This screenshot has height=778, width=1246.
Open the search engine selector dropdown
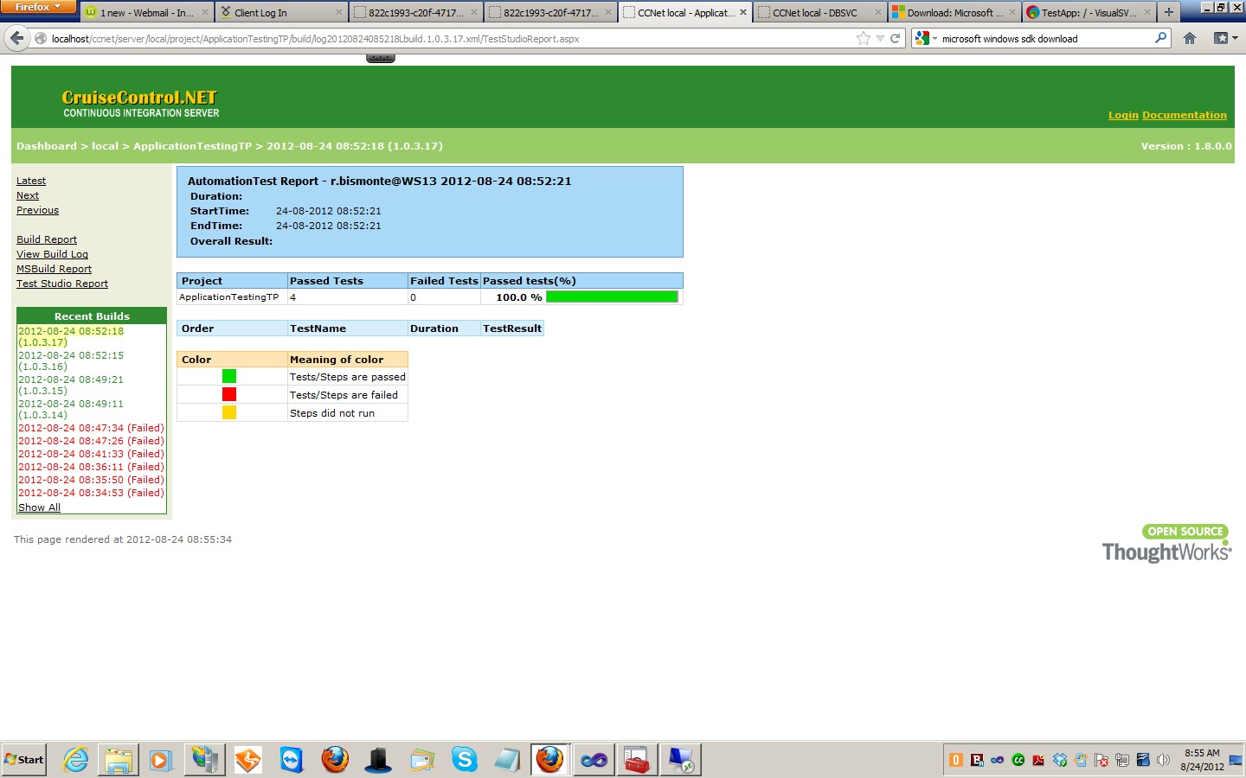[x=924, y=38]
